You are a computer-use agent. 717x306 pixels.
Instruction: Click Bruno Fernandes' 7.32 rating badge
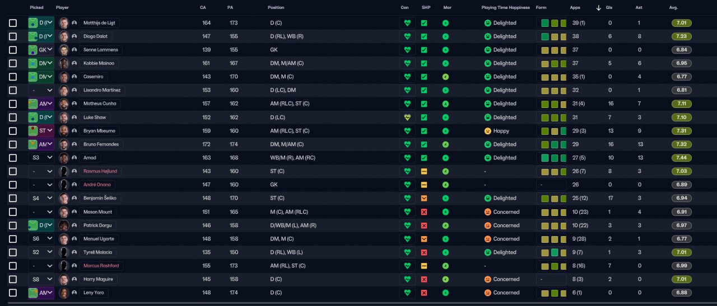tap(682, 144)
